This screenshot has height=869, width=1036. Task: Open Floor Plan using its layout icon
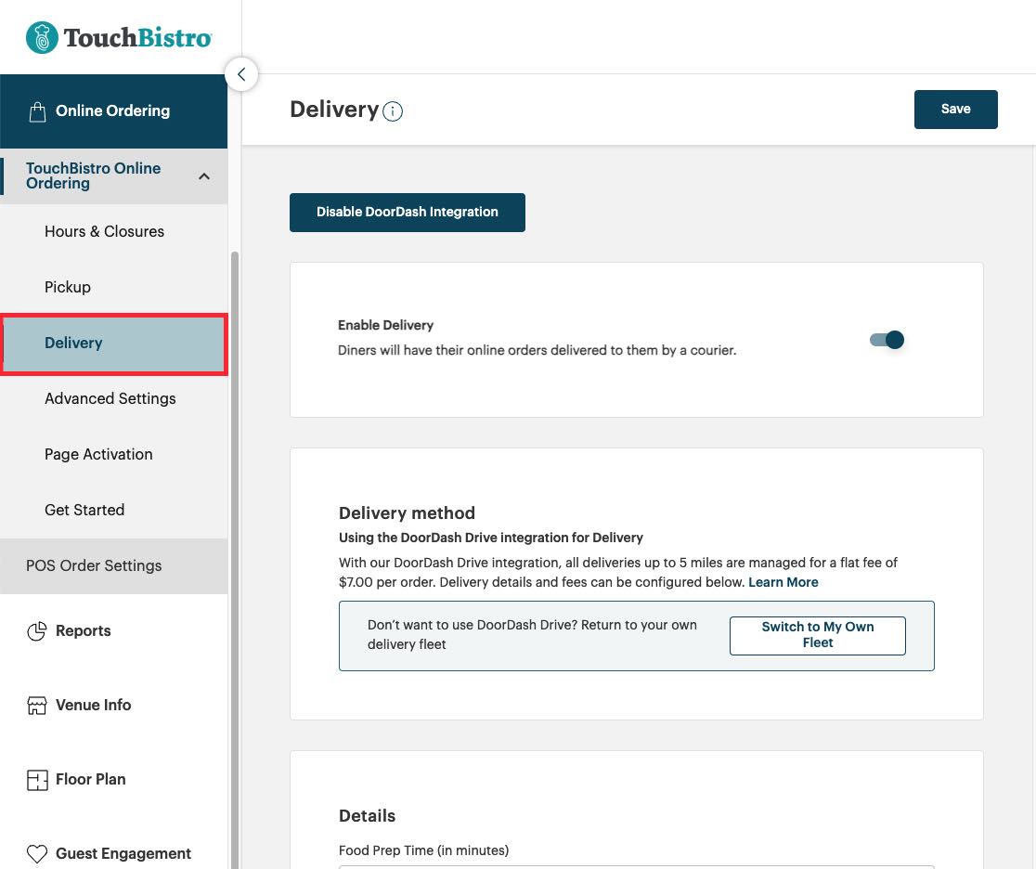click(37, 779)
